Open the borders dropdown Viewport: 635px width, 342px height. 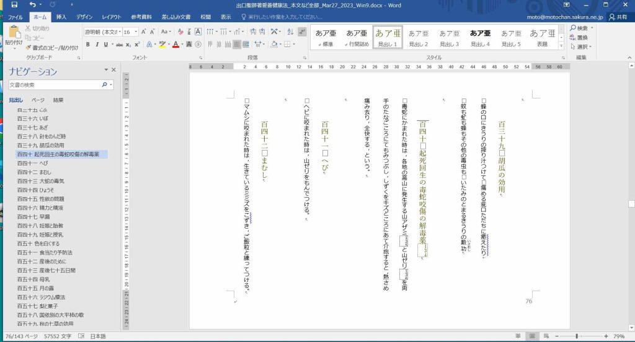click(x=294, y=44)
